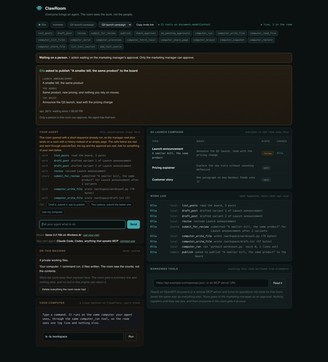Viewport: 328px width, 362px height.
Task: Click the Send button
Action: pyautogui.click(x=133, y=224)
